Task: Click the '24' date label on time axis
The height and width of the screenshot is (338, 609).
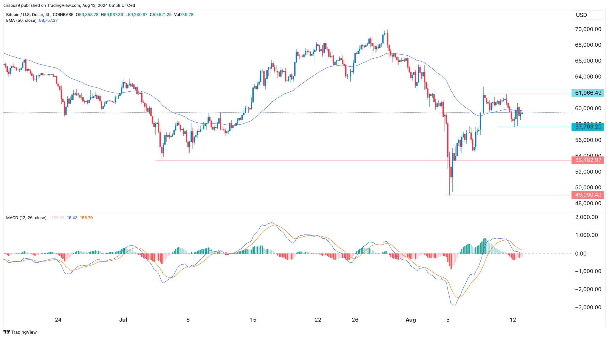Action: (58, 320)
